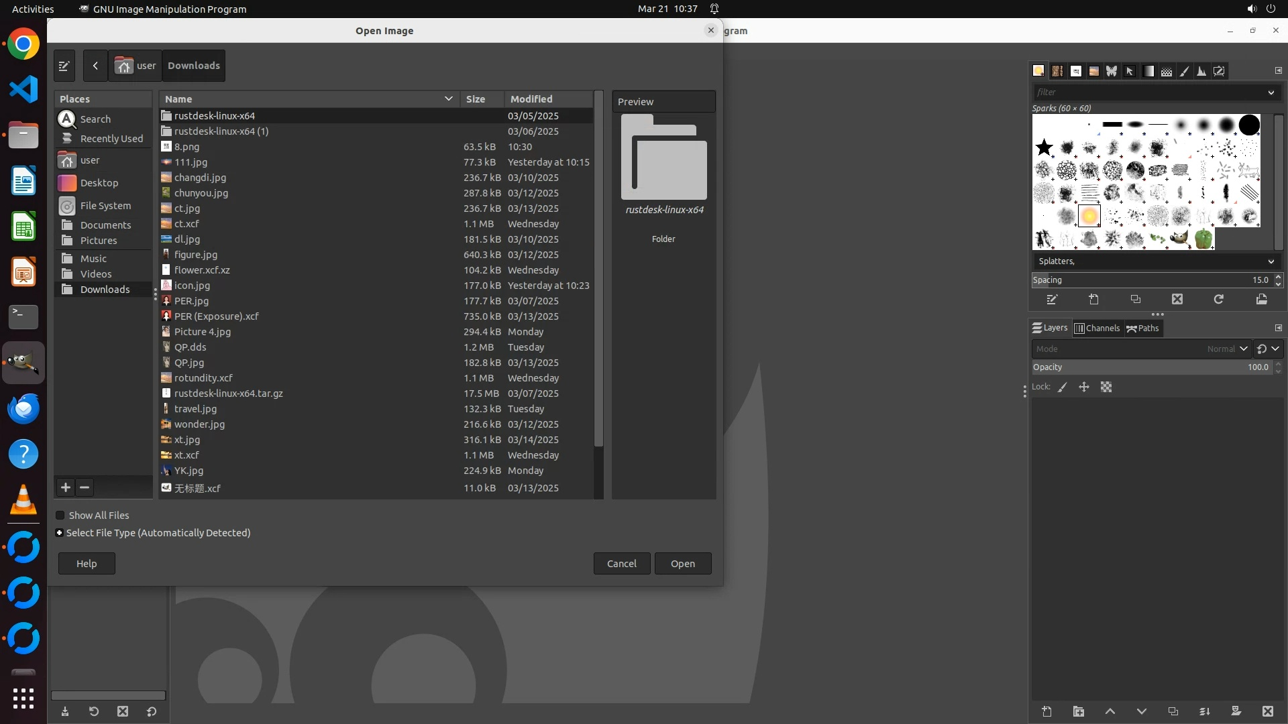Click the duplicate brush icon
This screenshot has height=724, width=1288.
click(1136, 300)
